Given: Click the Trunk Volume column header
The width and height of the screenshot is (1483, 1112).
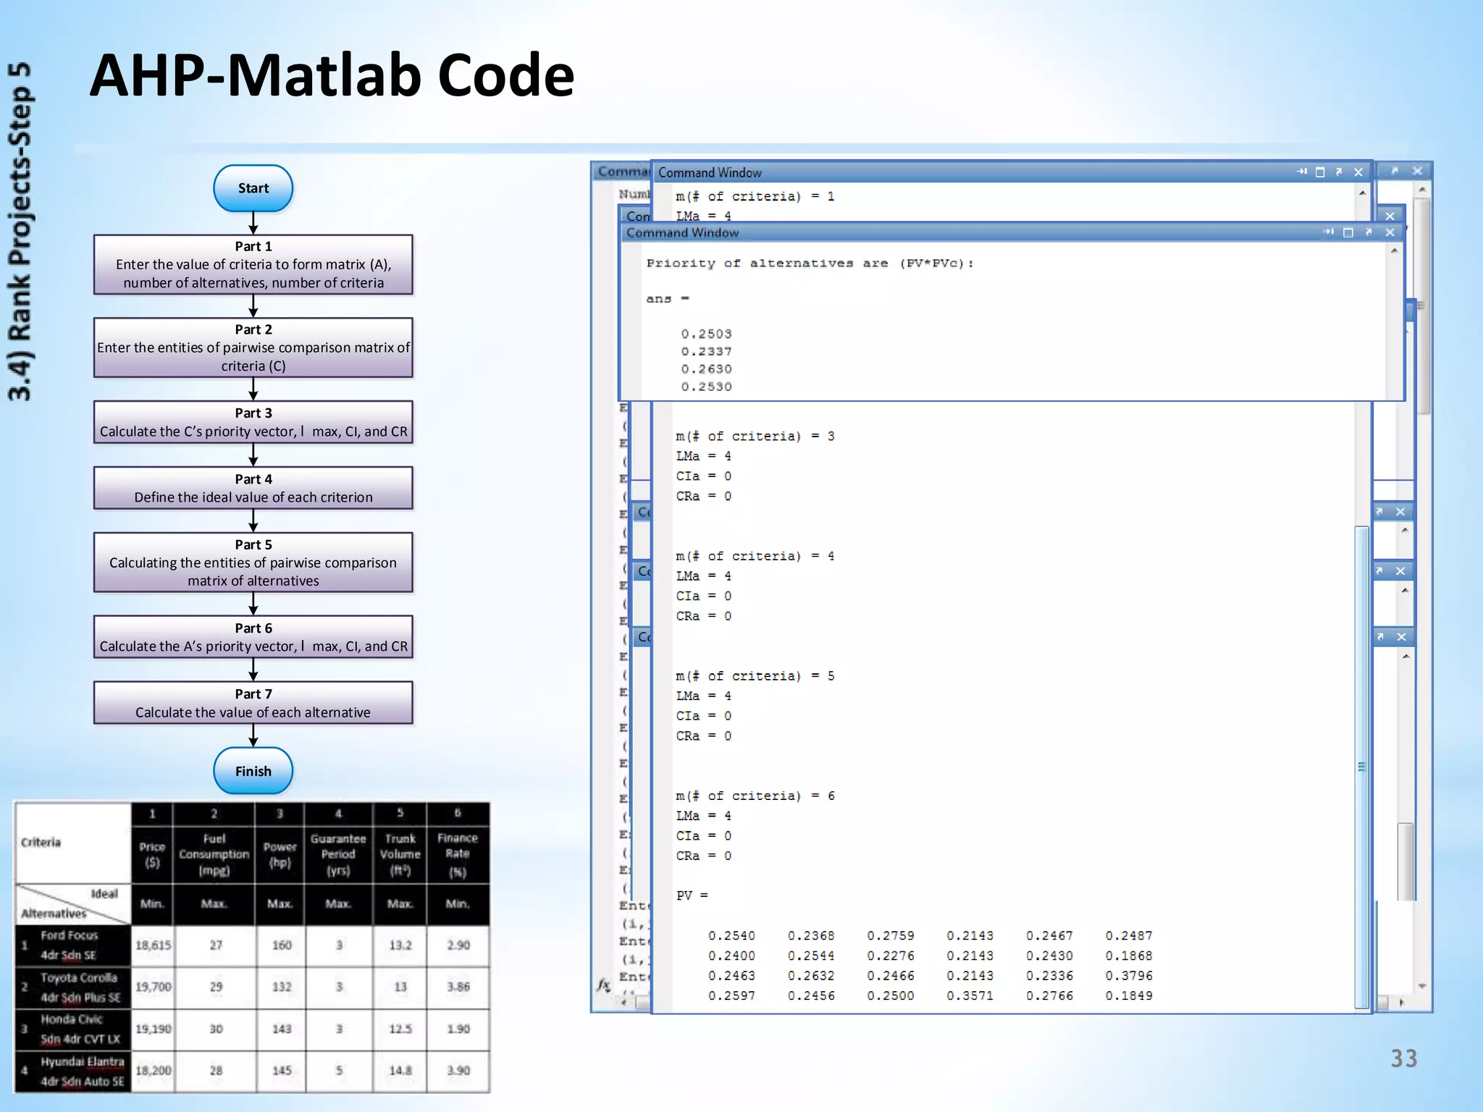Looking at the screenshot, I should (x=400, y=855).
